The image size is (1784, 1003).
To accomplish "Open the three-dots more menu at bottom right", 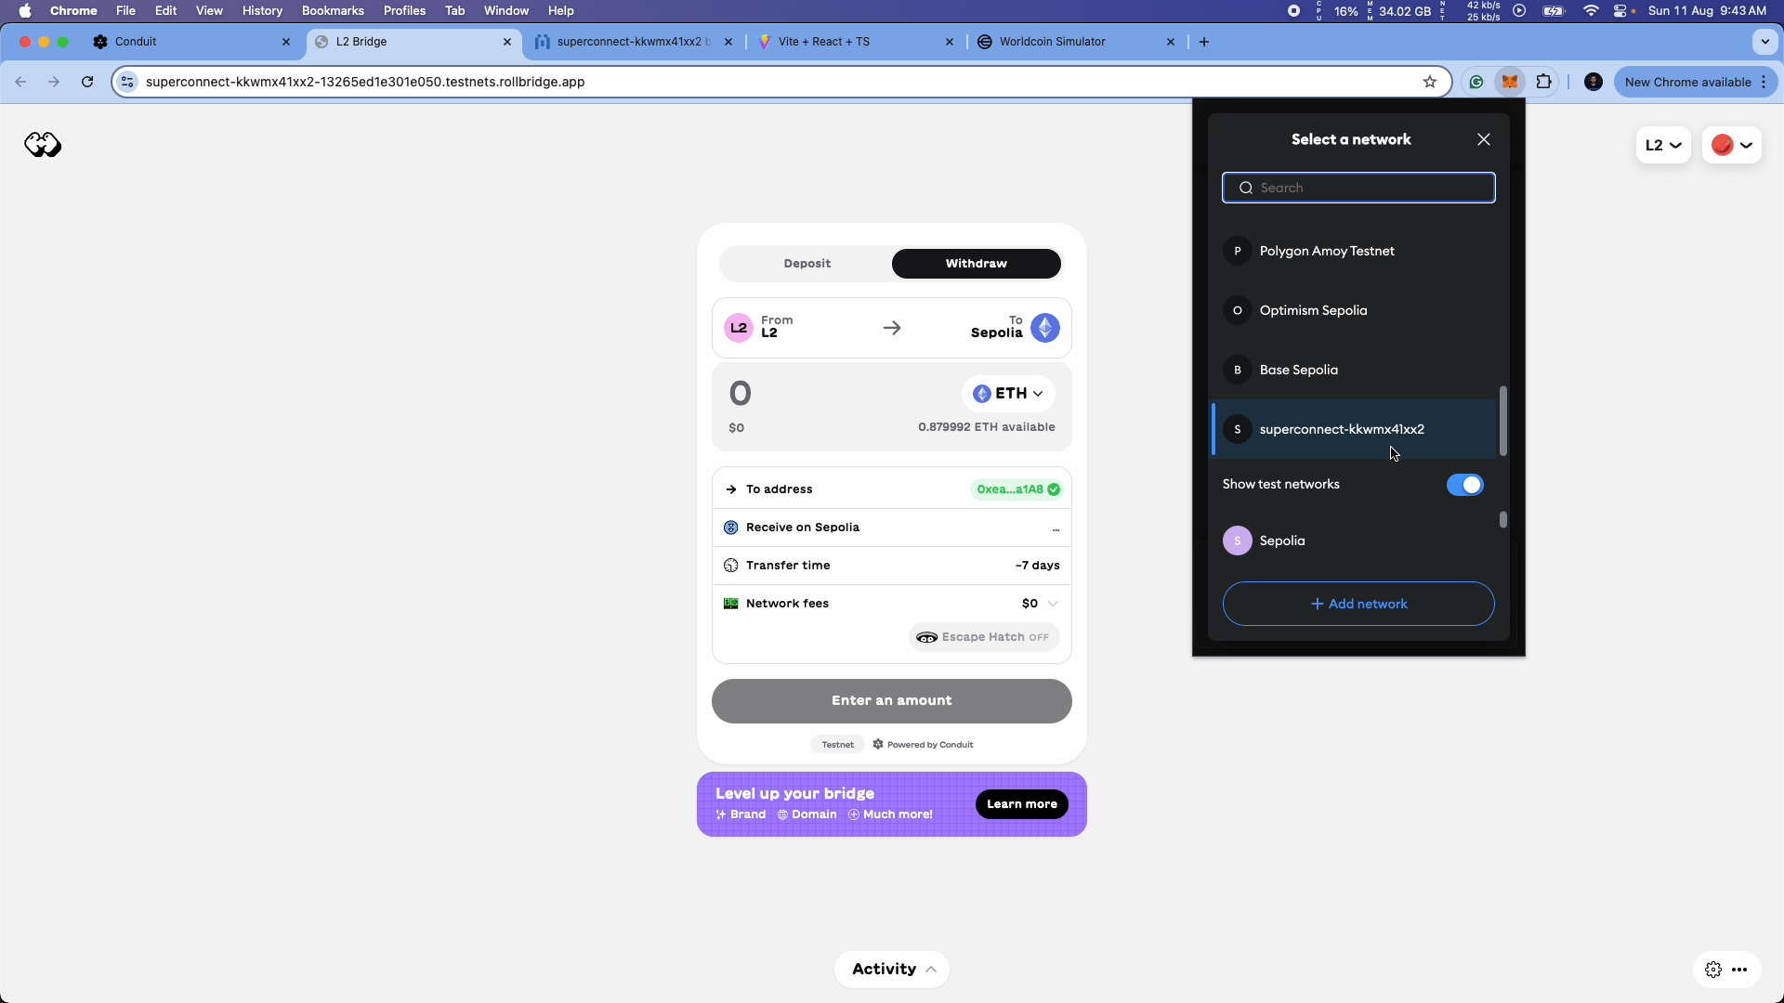I will pos(1739,970).
